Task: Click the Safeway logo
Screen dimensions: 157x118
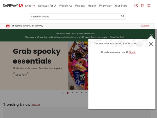Action: pyautogui.click(x=13, y=6)
